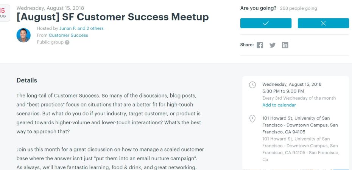Screen dimensions: 352x170
Task: Share event on LinkedIn icon
Action: (285, 45)
